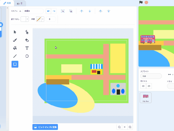Select the Rectangle tool
This screenshot has height=131, width=174.
(15, 64)
